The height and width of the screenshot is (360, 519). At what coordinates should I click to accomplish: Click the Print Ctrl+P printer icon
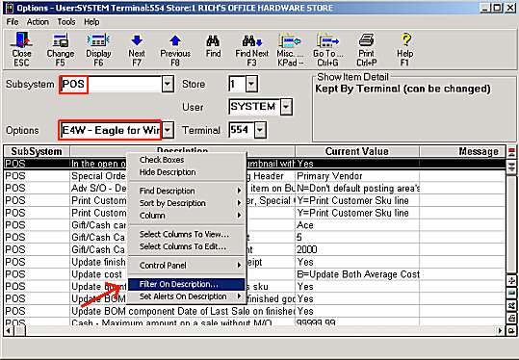367,49
